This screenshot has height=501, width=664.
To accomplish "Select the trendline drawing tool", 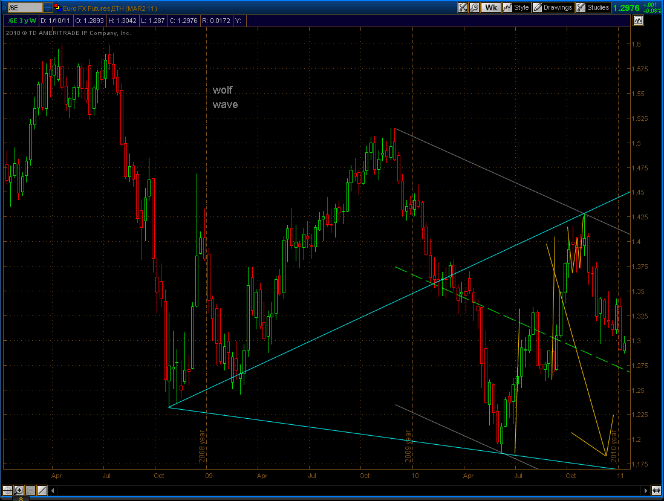I will pos(42,490).
